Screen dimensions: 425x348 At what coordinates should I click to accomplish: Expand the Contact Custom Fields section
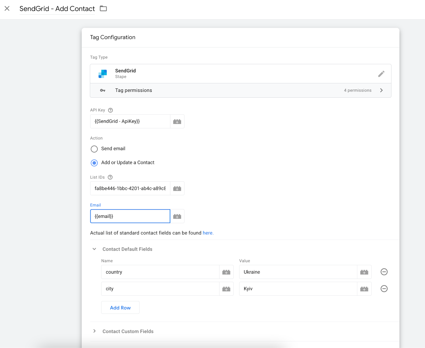(94, 331)
